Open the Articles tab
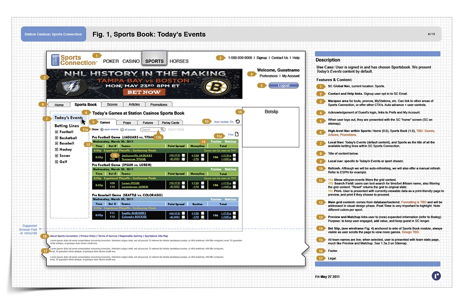The image size is (460, 300). coord(134,105)
